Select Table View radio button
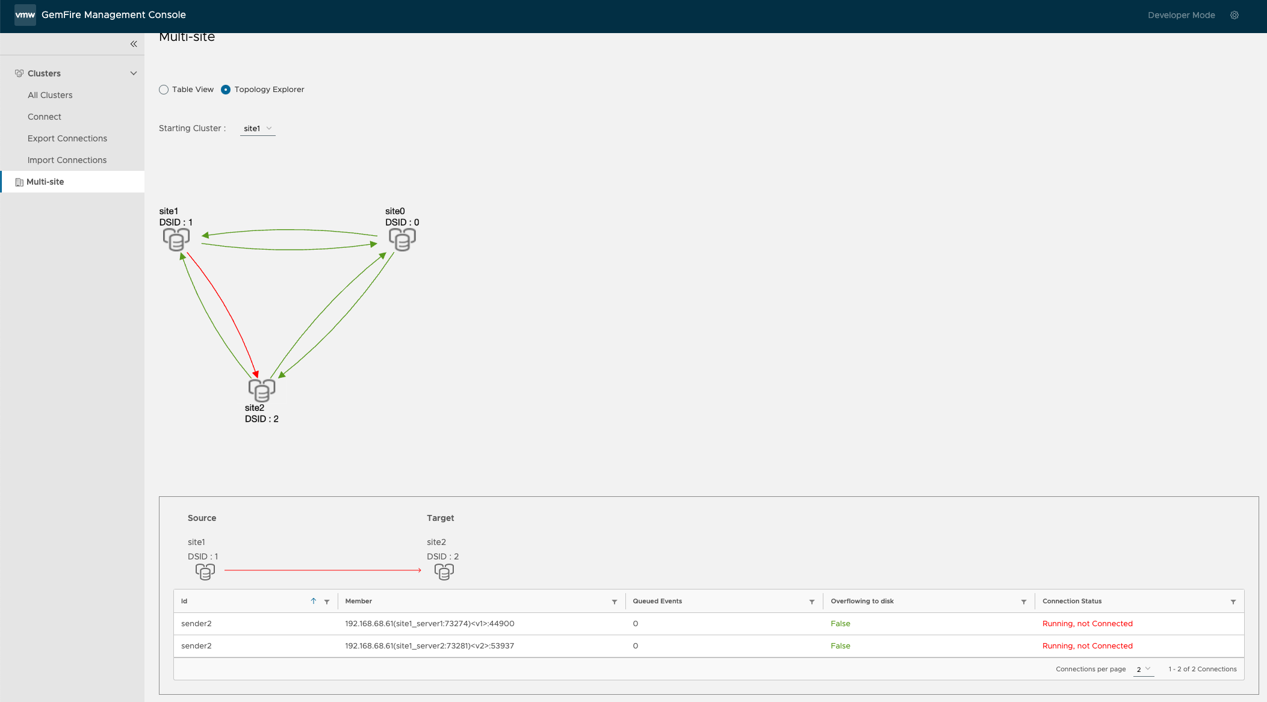 [164, 90]
